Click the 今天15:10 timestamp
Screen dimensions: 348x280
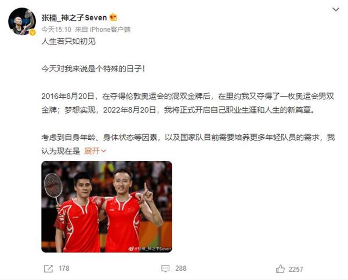[56, 30]
